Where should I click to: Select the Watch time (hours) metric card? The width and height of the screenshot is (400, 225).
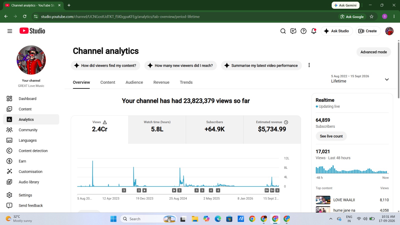point(157,129)
